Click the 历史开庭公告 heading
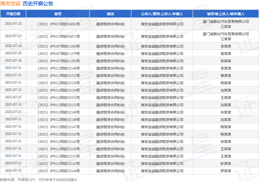Viewport: 259px width, 182px height. [x=38, y=4]
